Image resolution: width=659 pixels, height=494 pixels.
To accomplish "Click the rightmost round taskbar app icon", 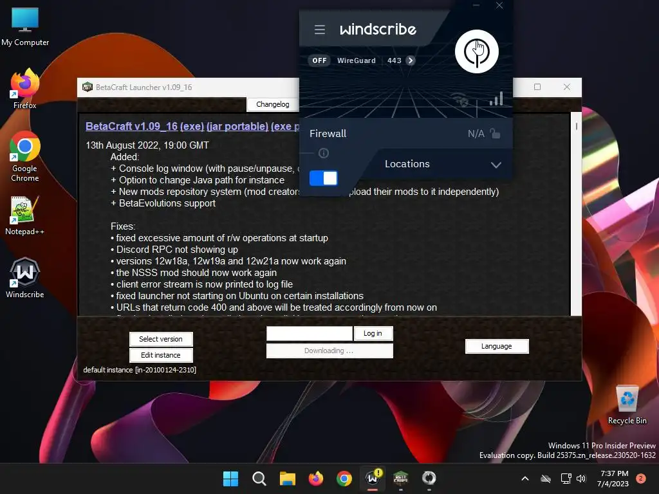I will point(429,479).
